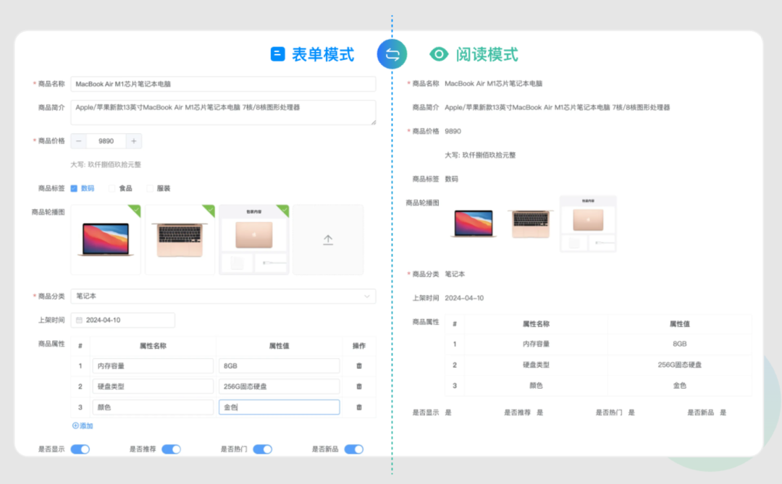
Task: Click the 硬盘类型 attribute name input
Action: pyautogui.click(x=153, y=386)
